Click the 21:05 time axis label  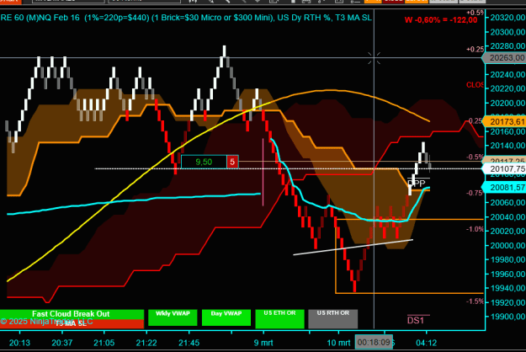pyautogui.click(x=104, y=343)
